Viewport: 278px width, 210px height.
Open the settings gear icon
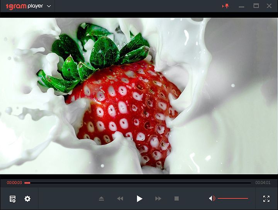pyautogui.click(x=27, y=199)
